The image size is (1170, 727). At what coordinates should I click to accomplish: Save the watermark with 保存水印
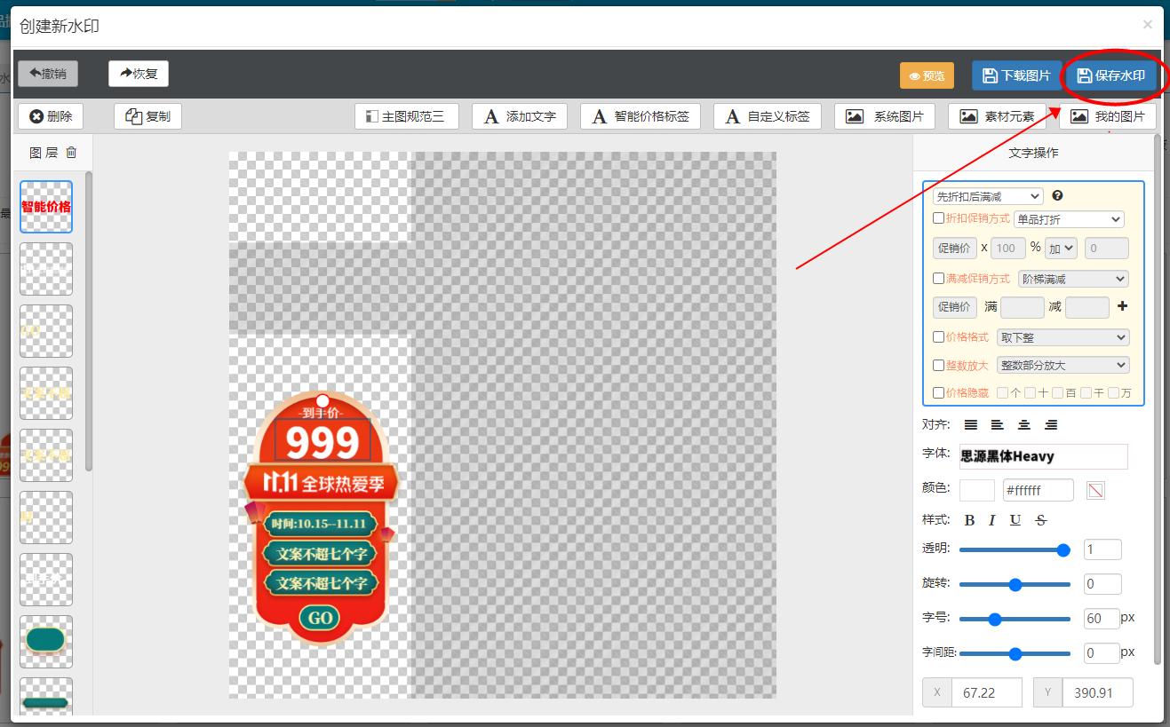click(x=1110, y=75)
